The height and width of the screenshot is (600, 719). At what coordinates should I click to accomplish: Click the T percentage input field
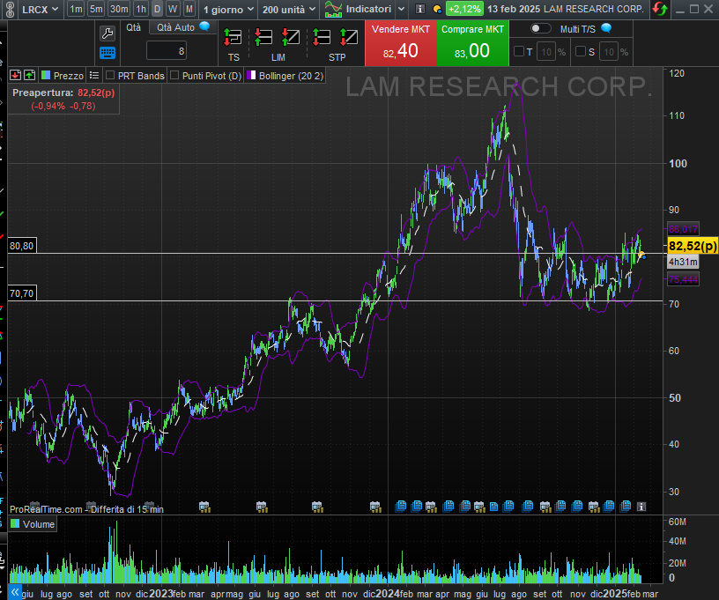click(x=546, y=52)
